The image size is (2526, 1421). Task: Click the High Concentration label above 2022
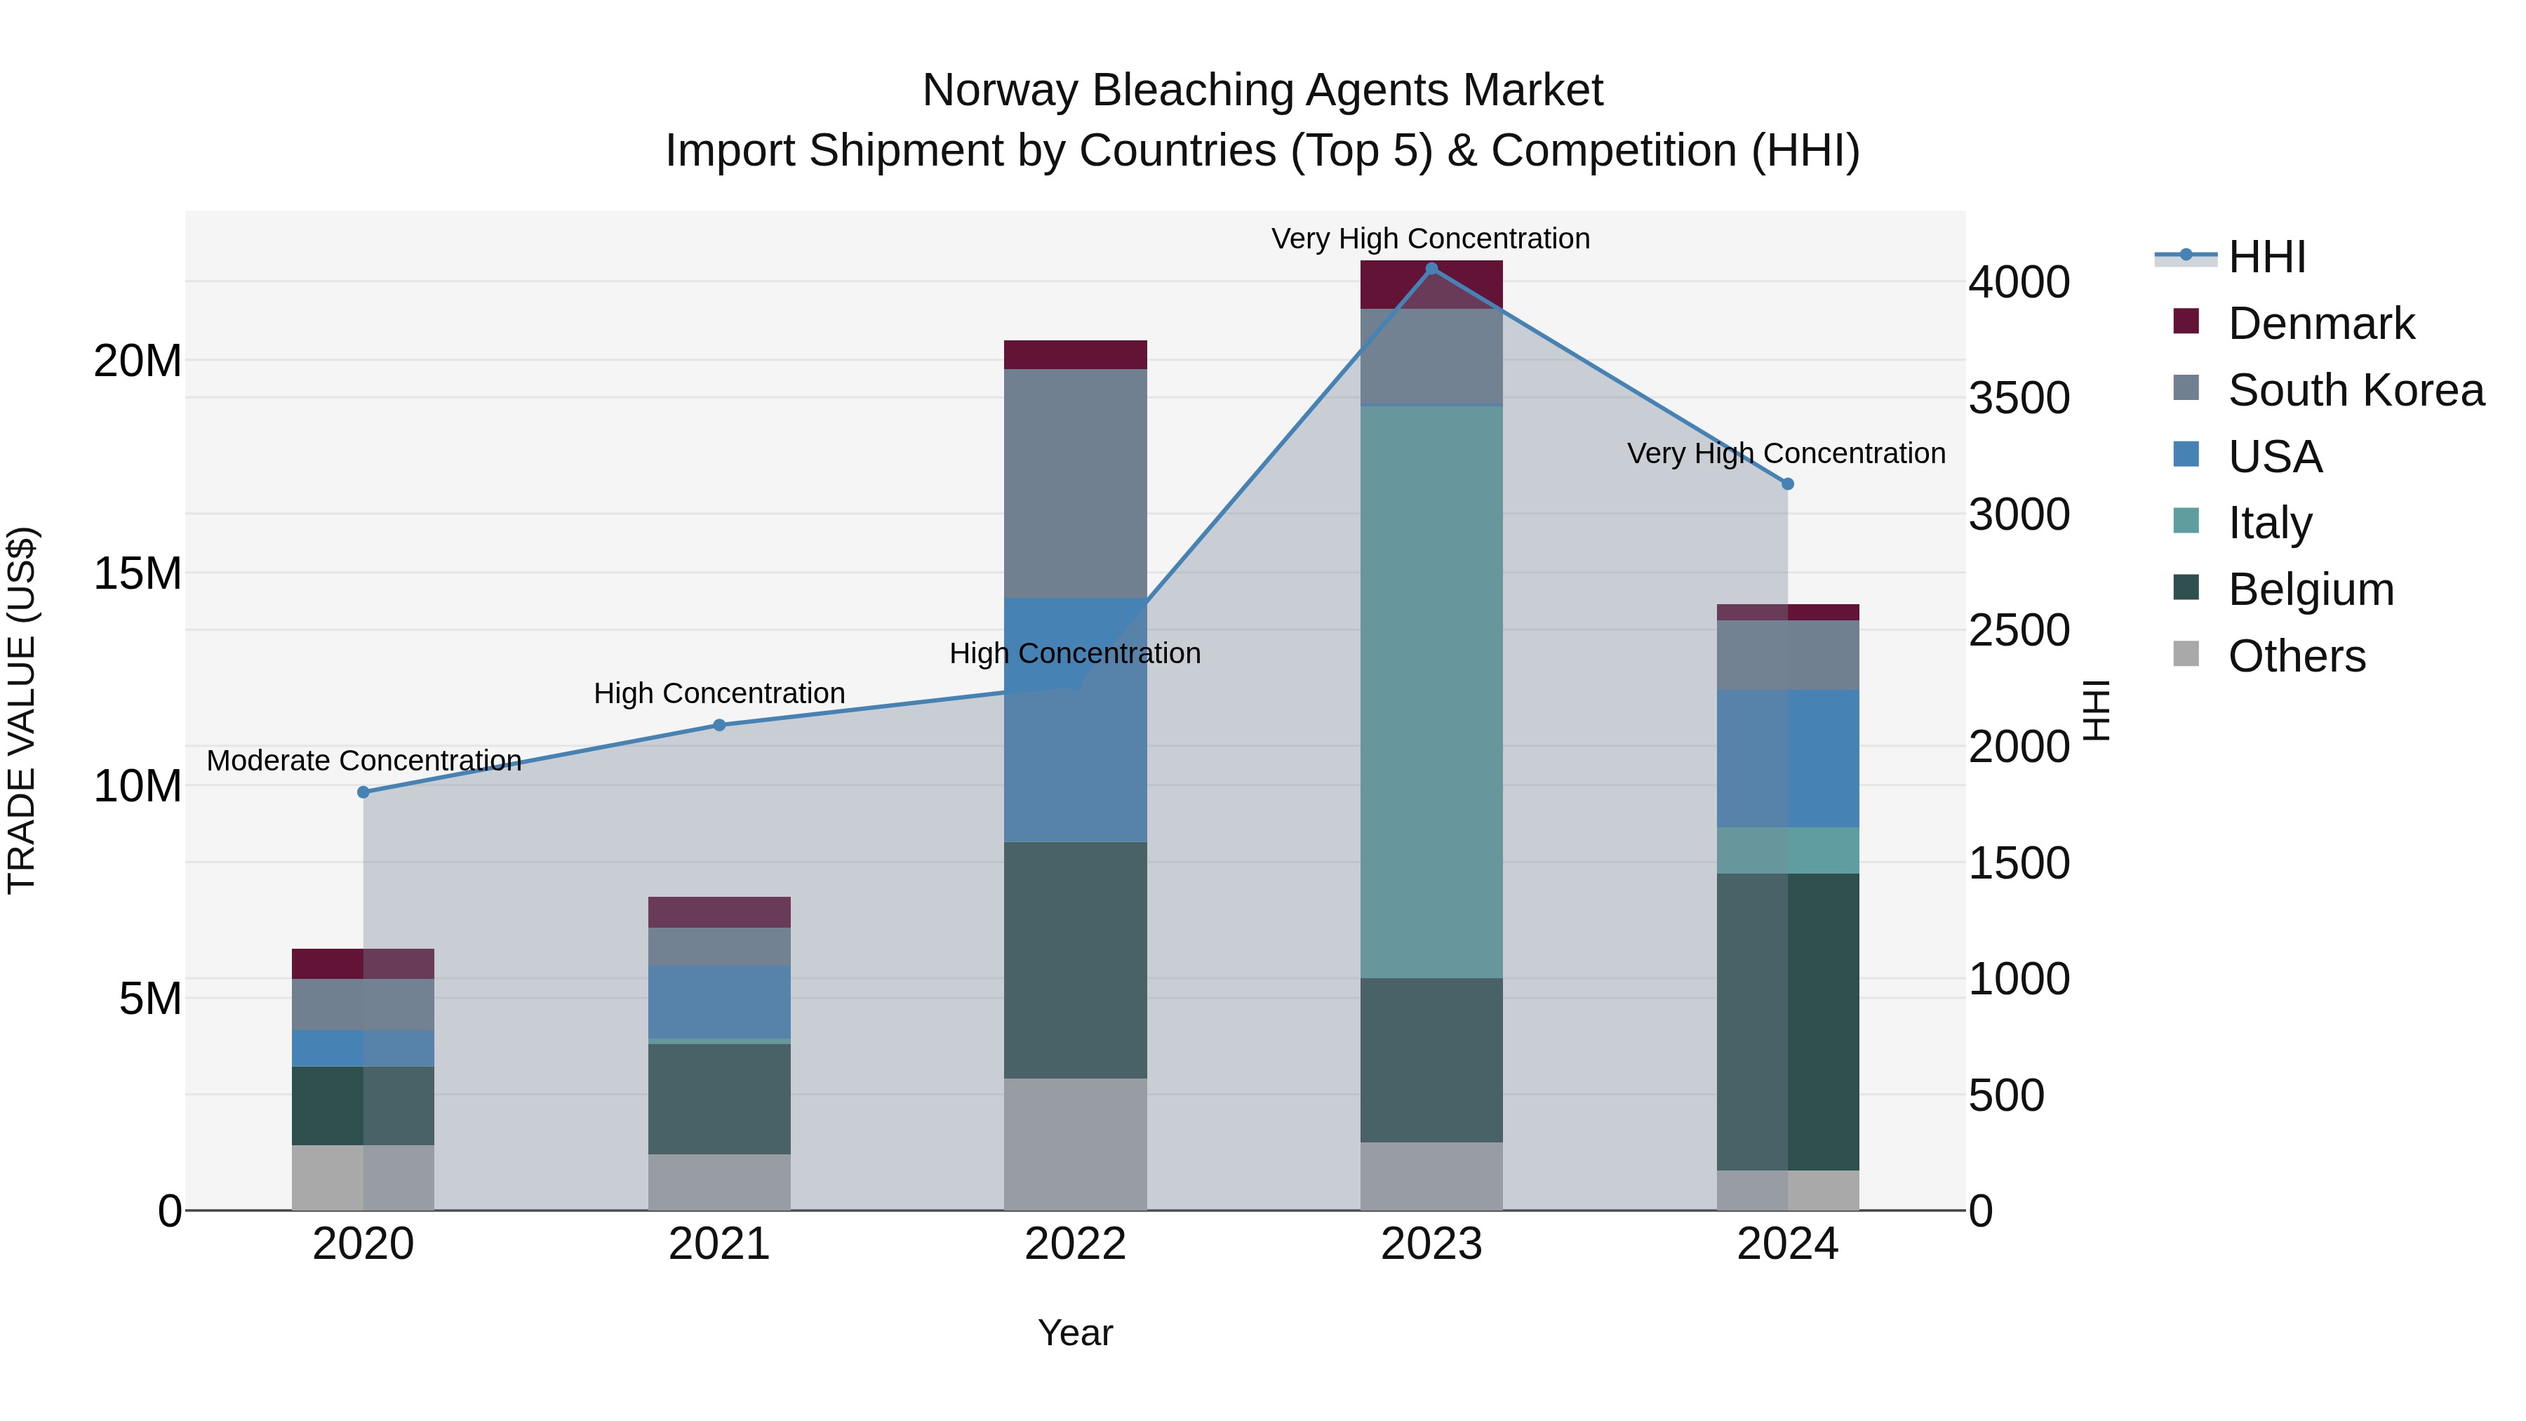pyautogui.click(x=1076, y=653)
